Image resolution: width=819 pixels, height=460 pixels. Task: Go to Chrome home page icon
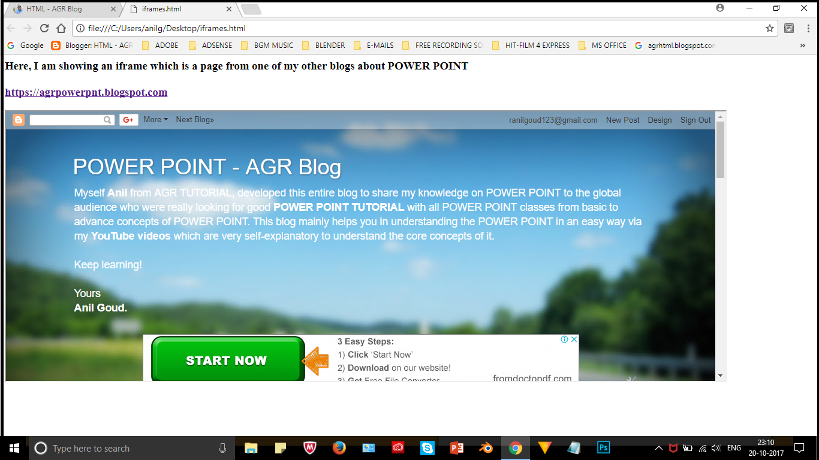pos(61,28)
